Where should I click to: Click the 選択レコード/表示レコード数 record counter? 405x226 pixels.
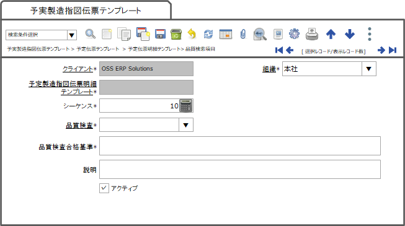pos(334,51)
